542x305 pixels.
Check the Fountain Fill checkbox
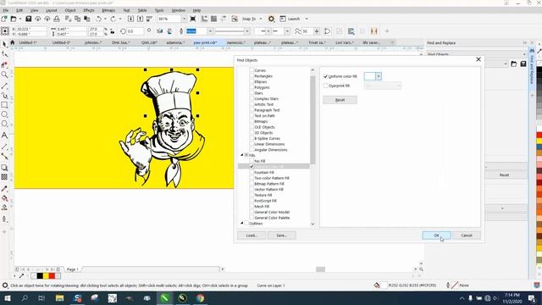[x=252, y=172]
